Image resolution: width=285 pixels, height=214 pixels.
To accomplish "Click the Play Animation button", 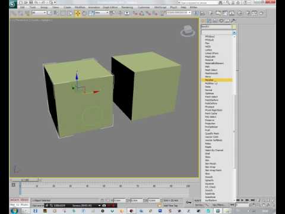I will pyautogui.click(x=242, y=200).
